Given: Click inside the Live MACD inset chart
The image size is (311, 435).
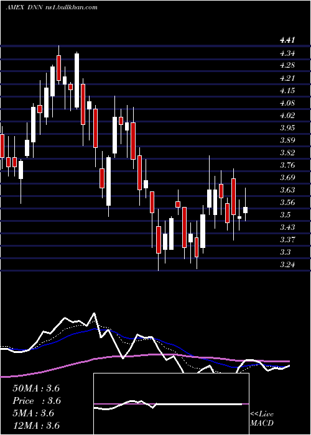Looking at the screenshot, I should pos(171,404).
